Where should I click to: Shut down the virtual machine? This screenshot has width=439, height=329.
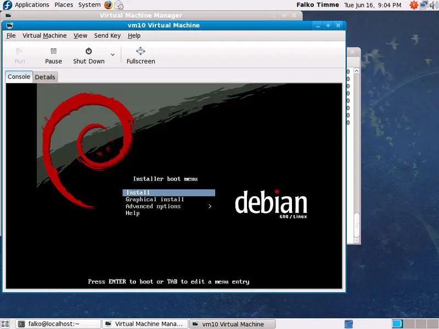(89, 56)
